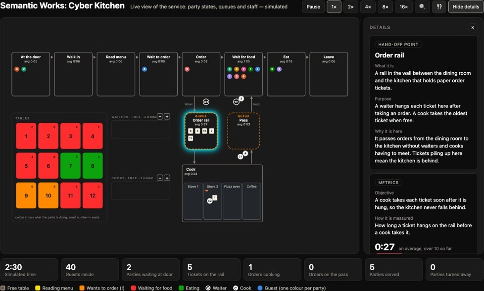
Task: Click the magnifying glass zoom icon
Action: (x=422, y=7)
